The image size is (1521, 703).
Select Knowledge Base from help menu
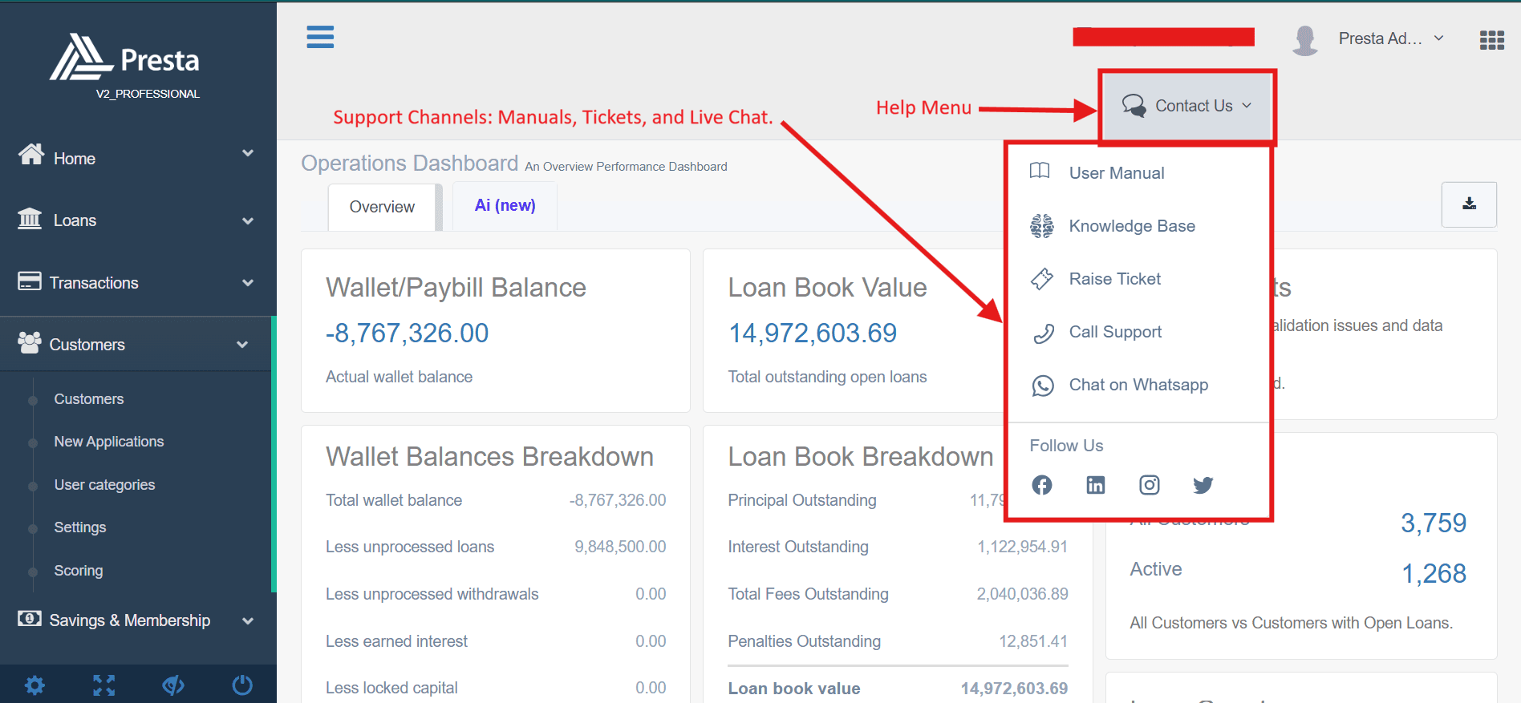click(x=1132, y=226)
